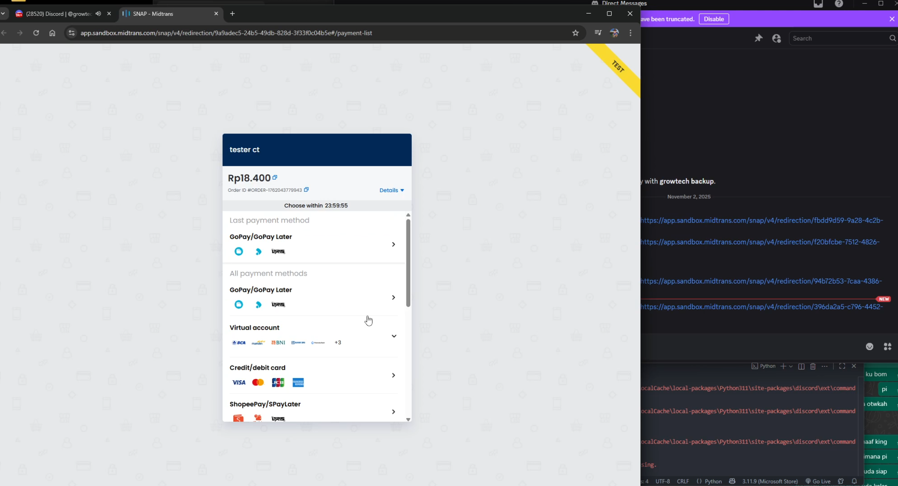
Task: Open the new terminal launch profile dropdown
Action: coord(791,366)
